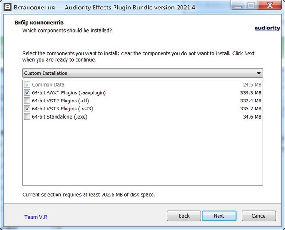Click the Team V.R link
Viewport: 285px width, 230px height.
click(x=36, y=217)
